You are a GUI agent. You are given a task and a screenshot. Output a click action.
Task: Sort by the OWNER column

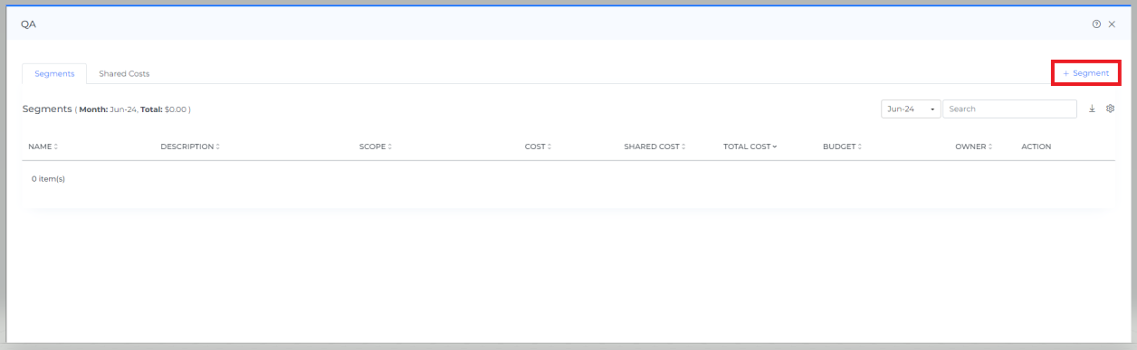[973, 147]
